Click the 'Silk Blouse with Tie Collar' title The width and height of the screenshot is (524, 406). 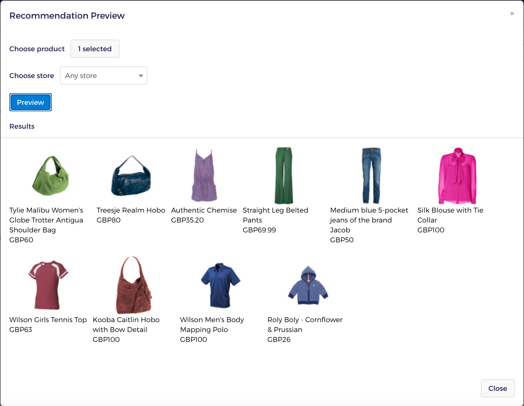pyautogui.click(x=450, y=215)
